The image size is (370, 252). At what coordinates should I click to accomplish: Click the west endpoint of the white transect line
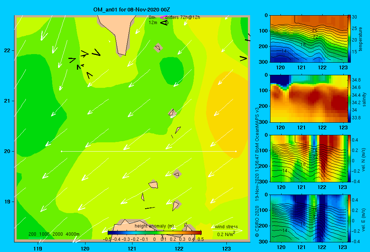tap(61, 151)
